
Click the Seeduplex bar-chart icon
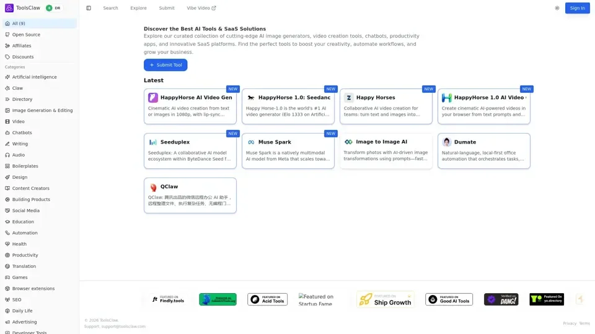(153, 142)
